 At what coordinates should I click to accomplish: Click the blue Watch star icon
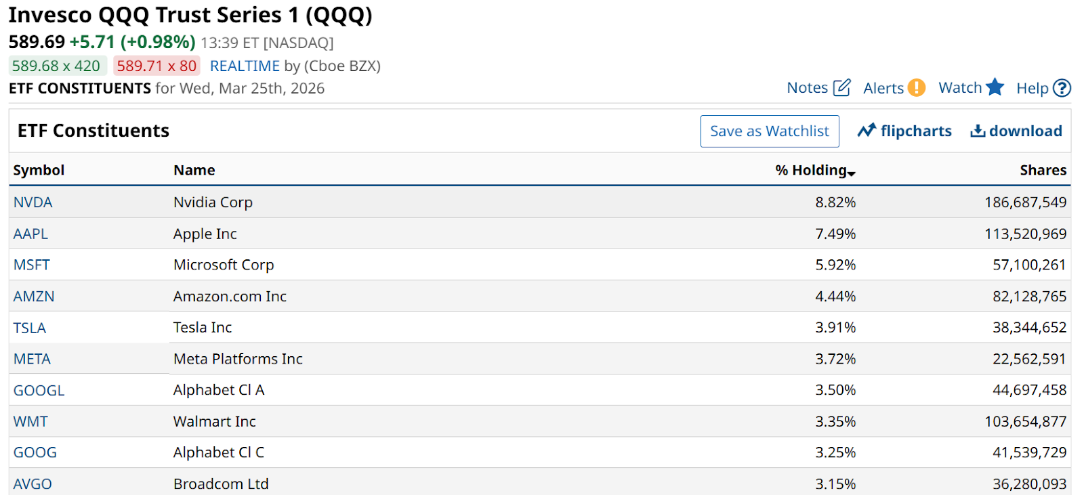coord(995,87)
